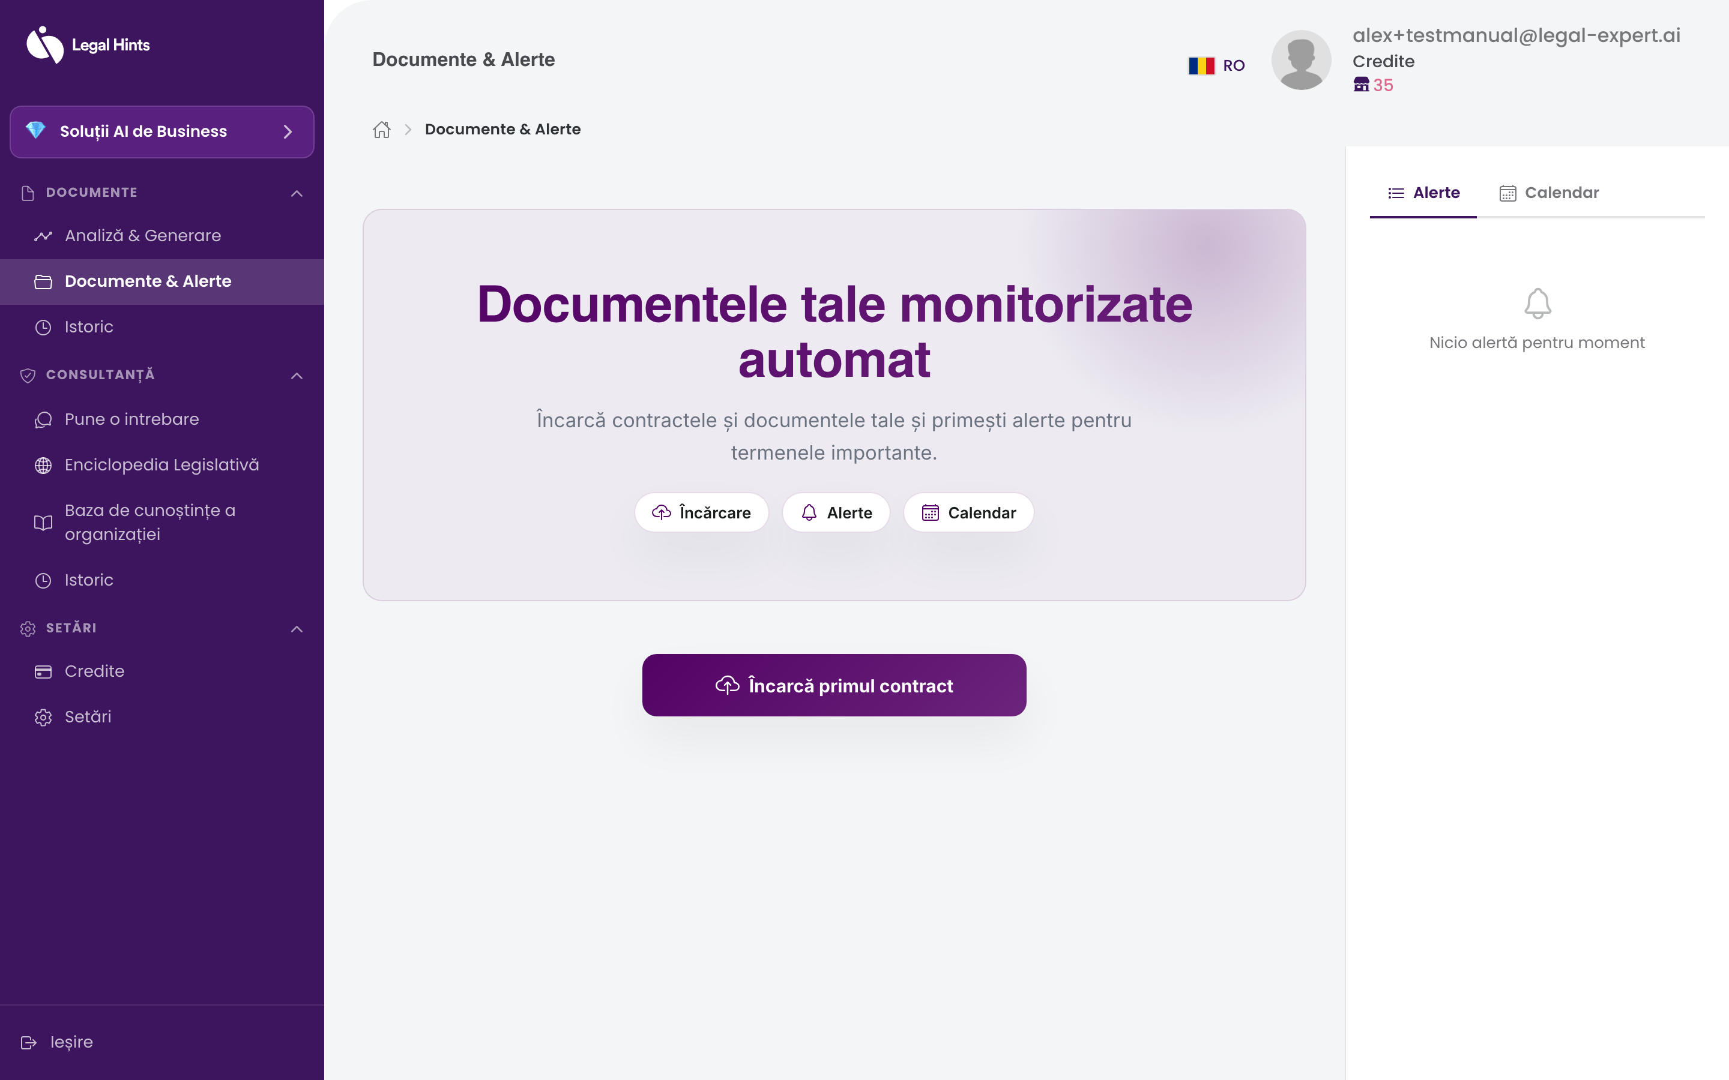Click the headline Documentele tale monitorizate automat
This screenshot has width=1729, height=1080.
[834, 332]
